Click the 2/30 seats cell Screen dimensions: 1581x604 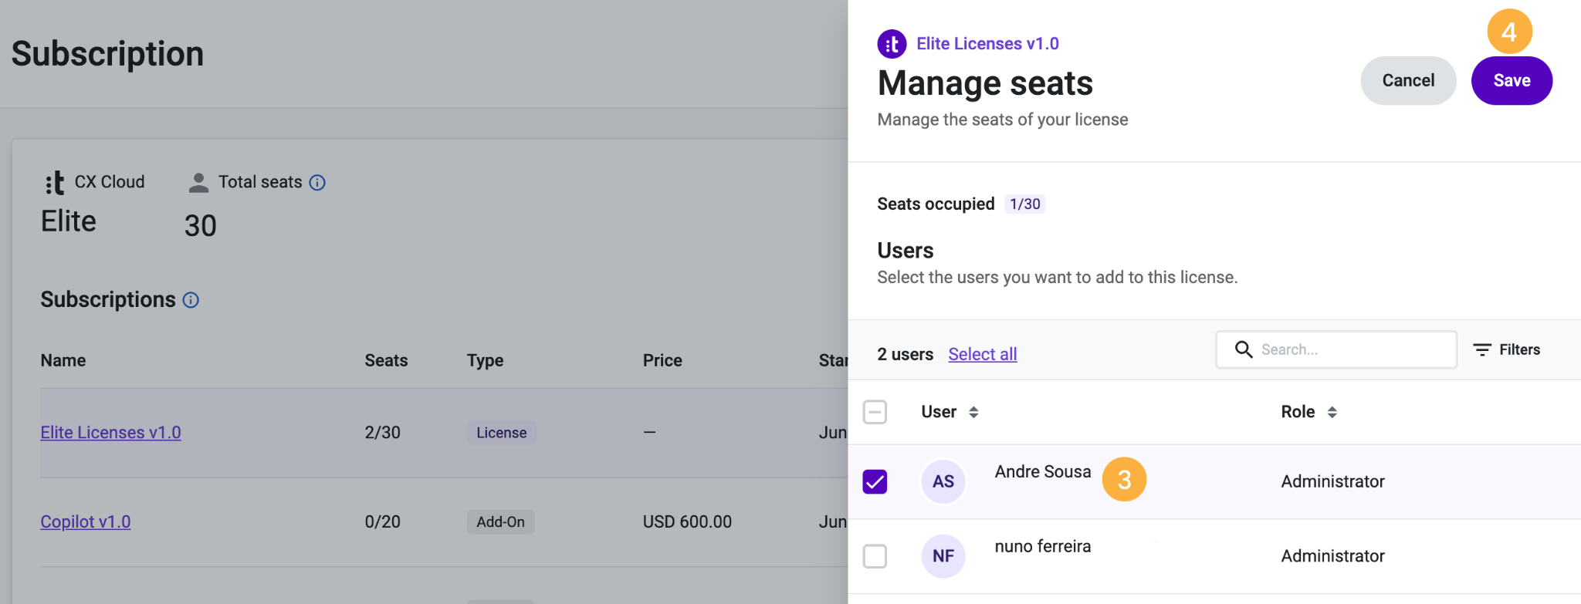pyautogui.click(x=383, y=433)
